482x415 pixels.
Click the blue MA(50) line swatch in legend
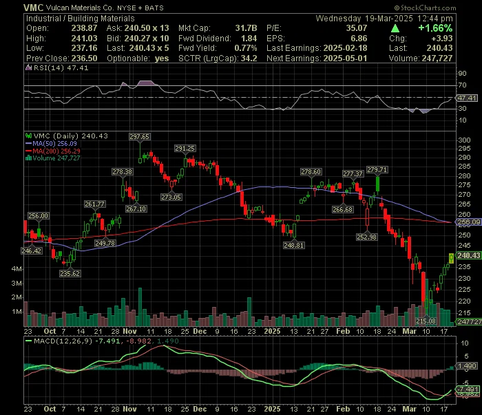pyautogui.click(x=29, y=143)
